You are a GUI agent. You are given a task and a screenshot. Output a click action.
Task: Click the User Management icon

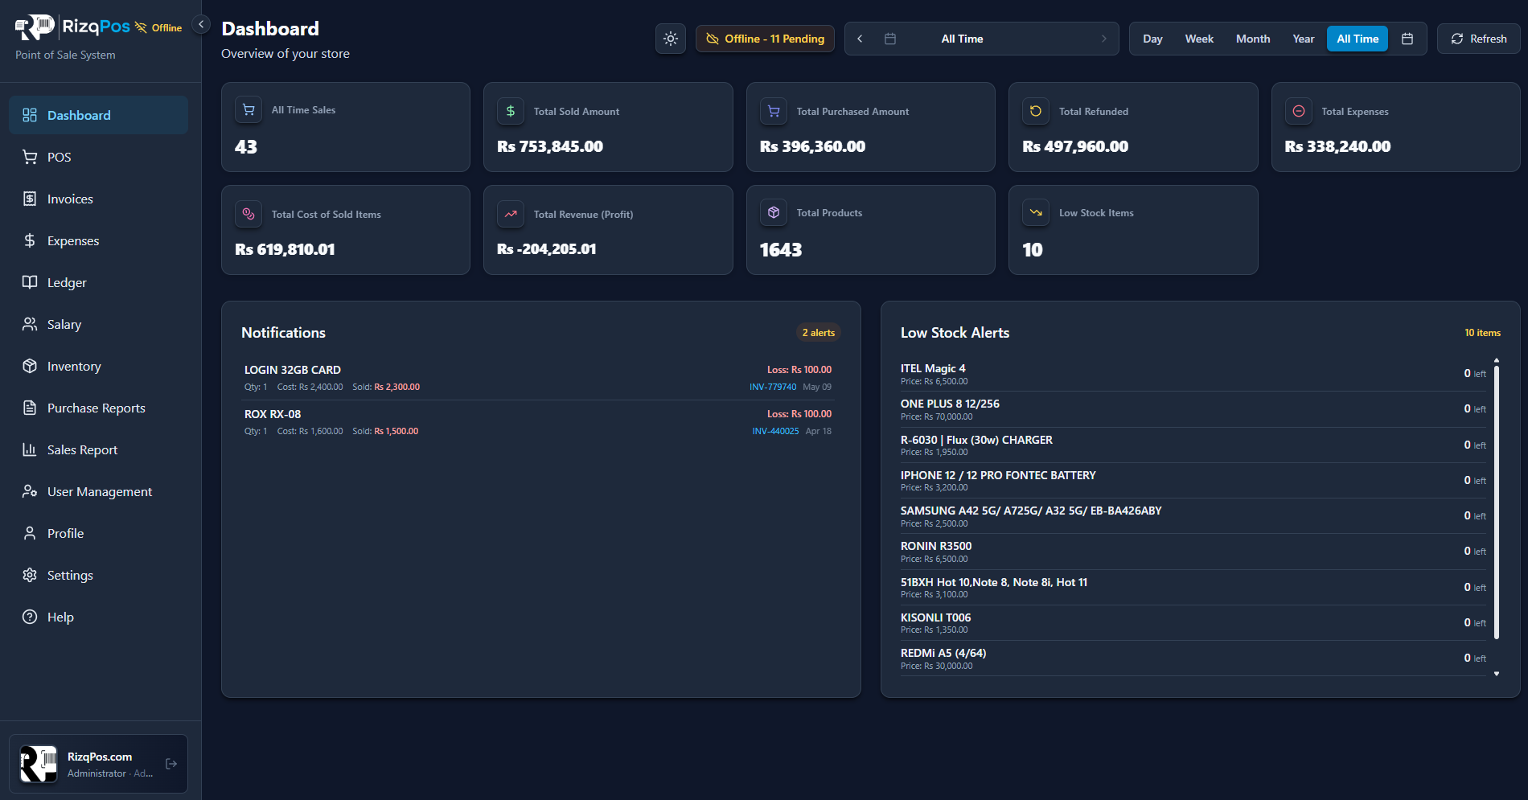pos(30,491)
